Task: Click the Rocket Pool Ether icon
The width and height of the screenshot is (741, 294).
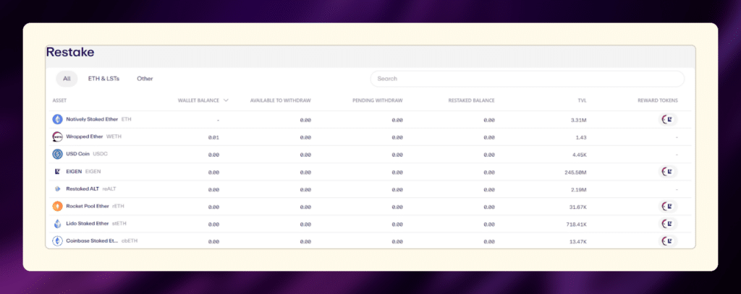Action: (57, 206)
